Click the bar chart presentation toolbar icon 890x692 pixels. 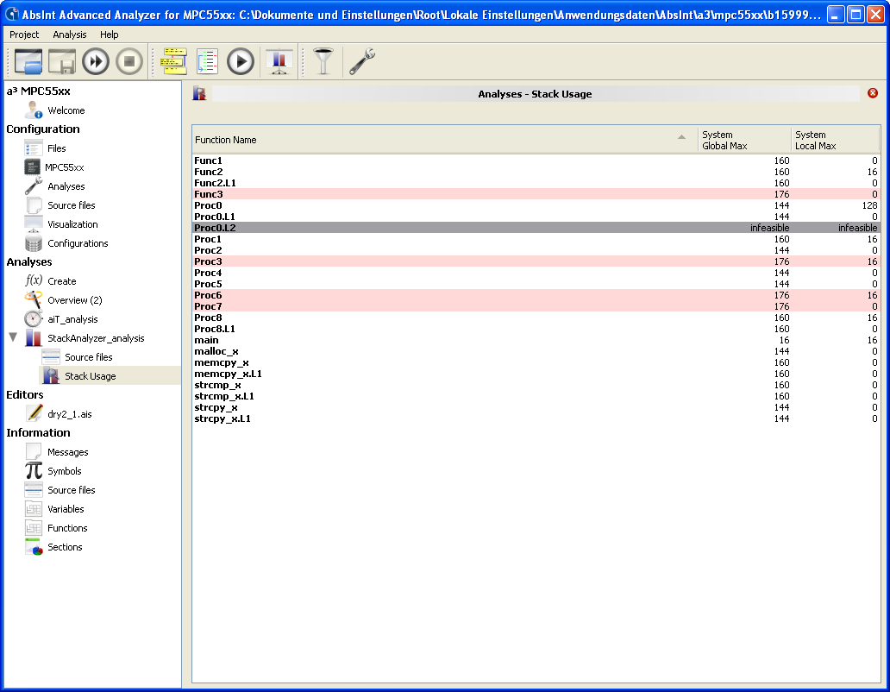click(x=279, y=61)
